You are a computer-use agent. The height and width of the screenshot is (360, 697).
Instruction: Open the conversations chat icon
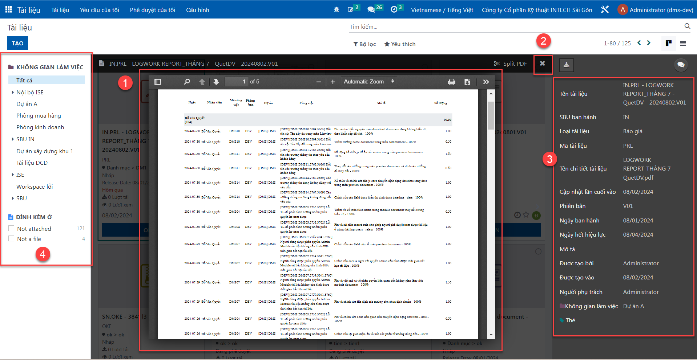371,10
